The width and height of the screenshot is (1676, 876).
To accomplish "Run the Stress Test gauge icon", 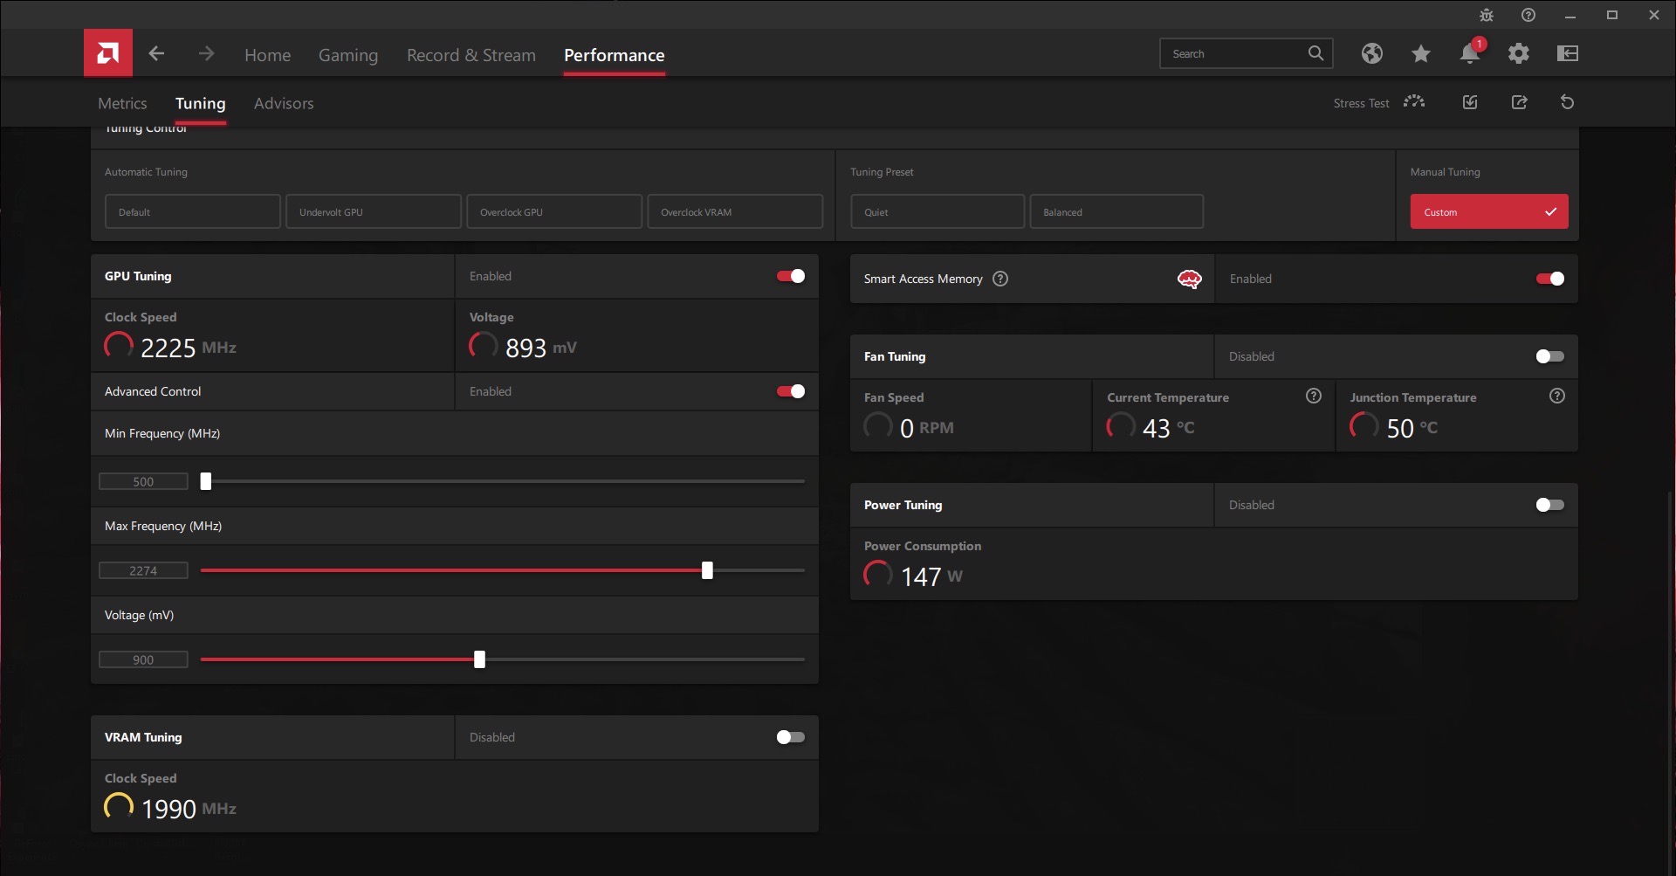I will (x=1414, y=102).
